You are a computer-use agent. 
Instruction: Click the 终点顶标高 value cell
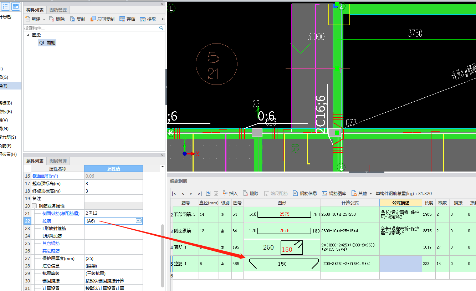click(113, 191)
